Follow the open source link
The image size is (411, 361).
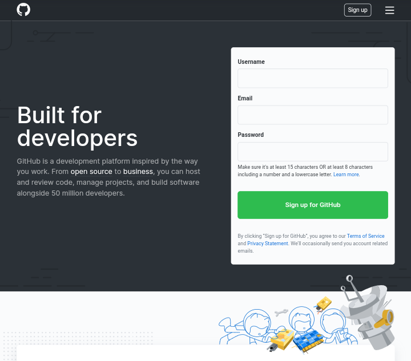(x=91, y=172)
